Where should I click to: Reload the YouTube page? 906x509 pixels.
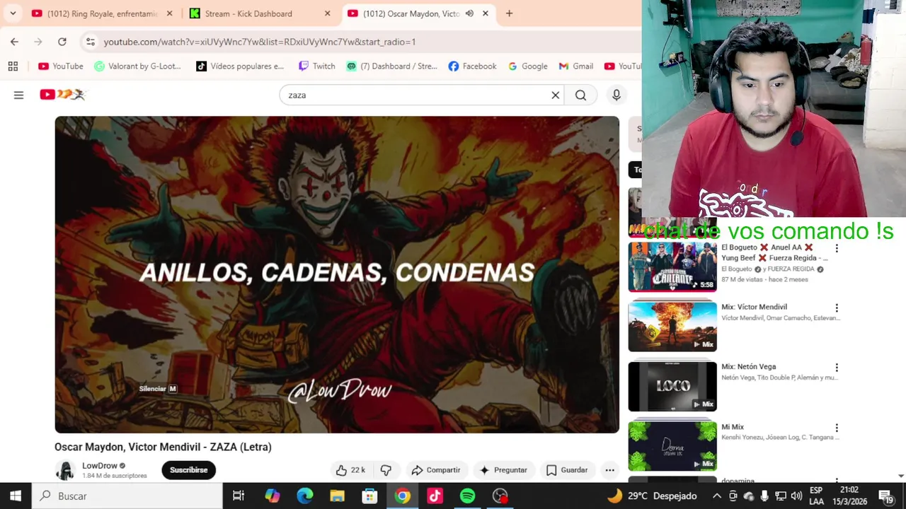(x=62, y=42)
